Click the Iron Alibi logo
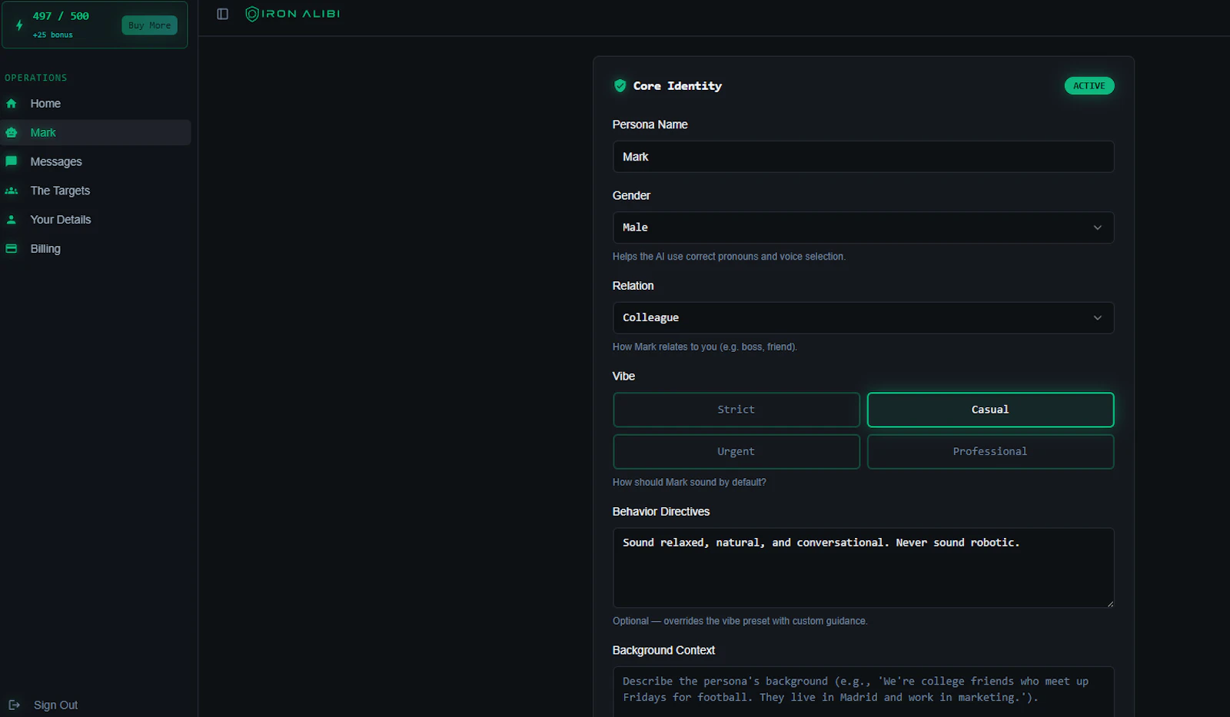 point(292,14)
